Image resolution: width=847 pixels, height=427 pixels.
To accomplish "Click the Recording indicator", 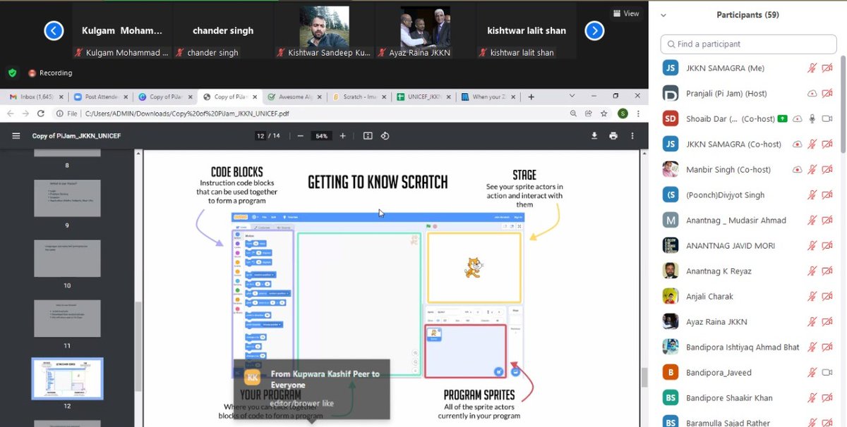I will tap(51, 73).
